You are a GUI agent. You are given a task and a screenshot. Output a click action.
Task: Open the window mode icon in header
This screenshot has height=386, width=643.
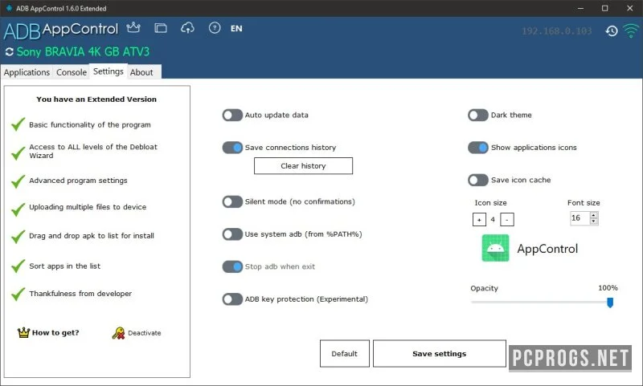point(160,28)
